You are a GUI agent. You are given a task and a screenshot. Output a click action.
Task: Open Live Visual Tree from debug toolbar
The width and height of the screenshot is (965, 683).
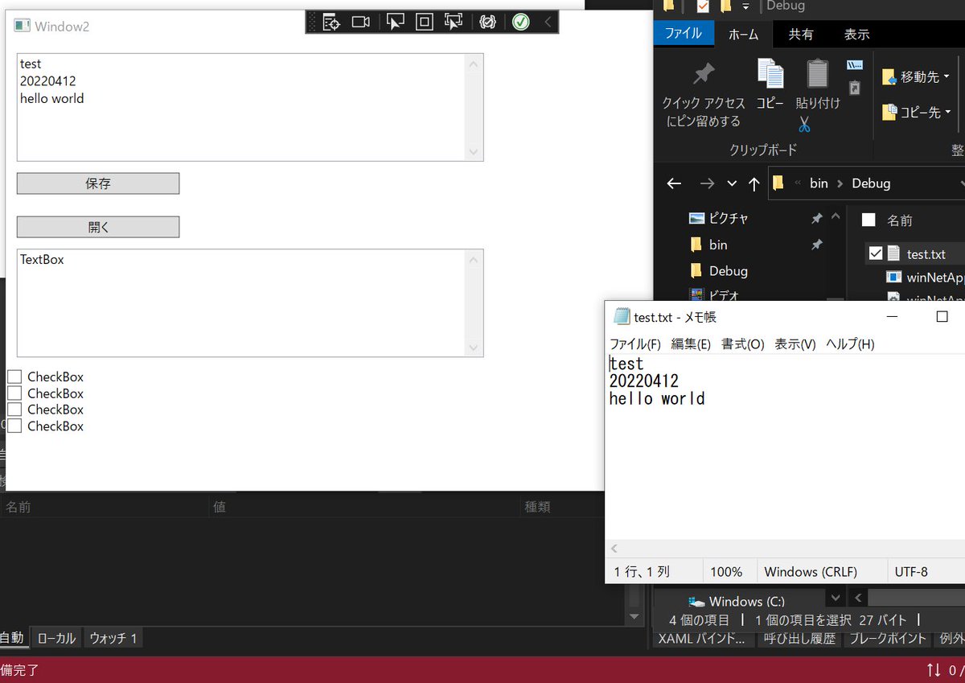(331, 22)
